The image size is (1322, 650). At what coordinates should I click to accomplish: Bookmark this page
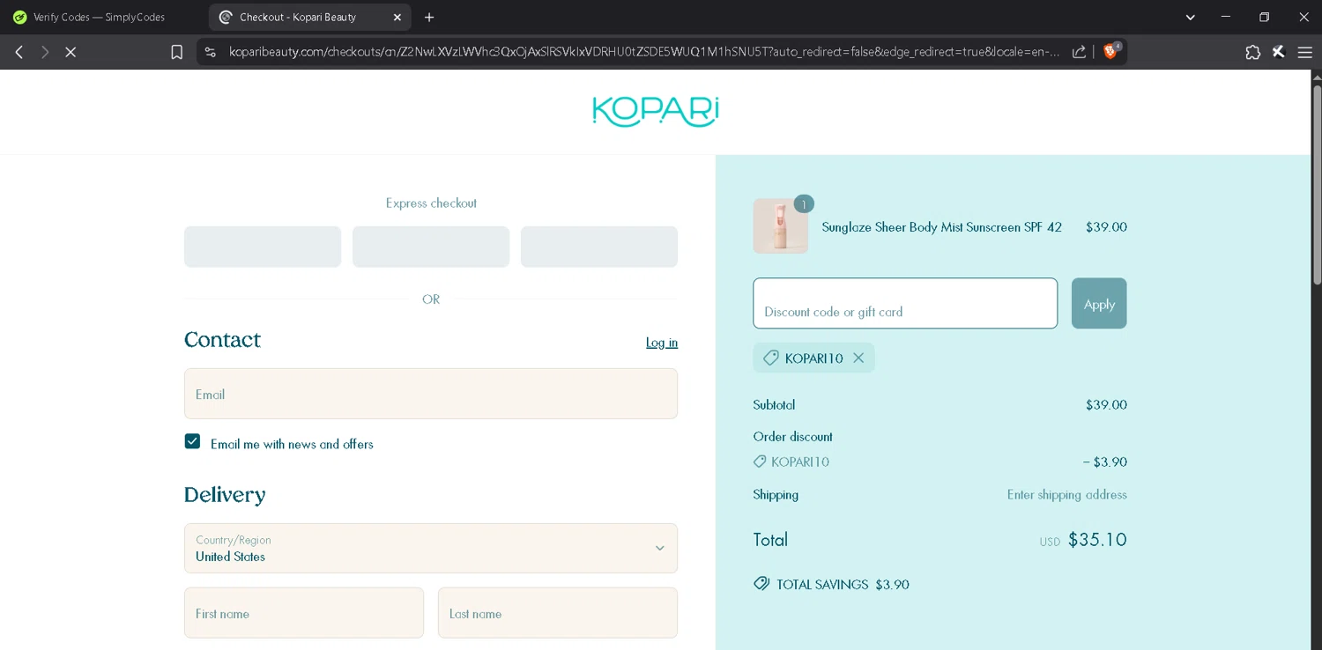pyautogui.click(x=177, y=52)
